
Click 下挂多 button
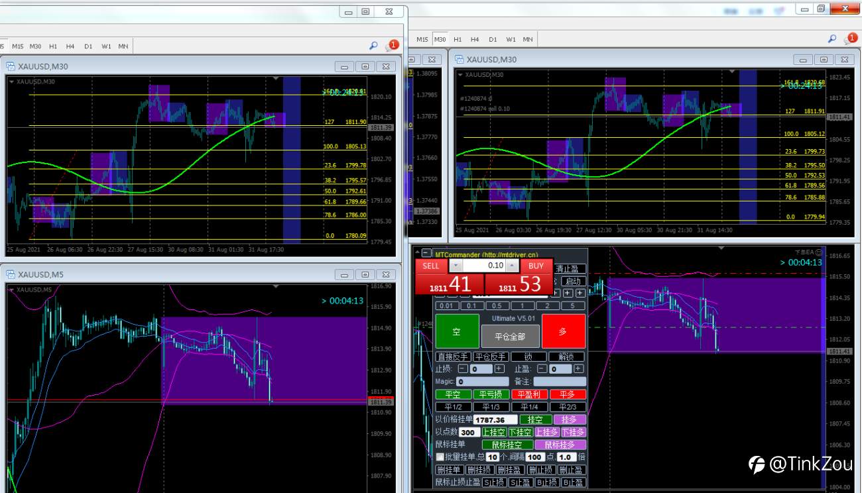(x=574, y=432)
